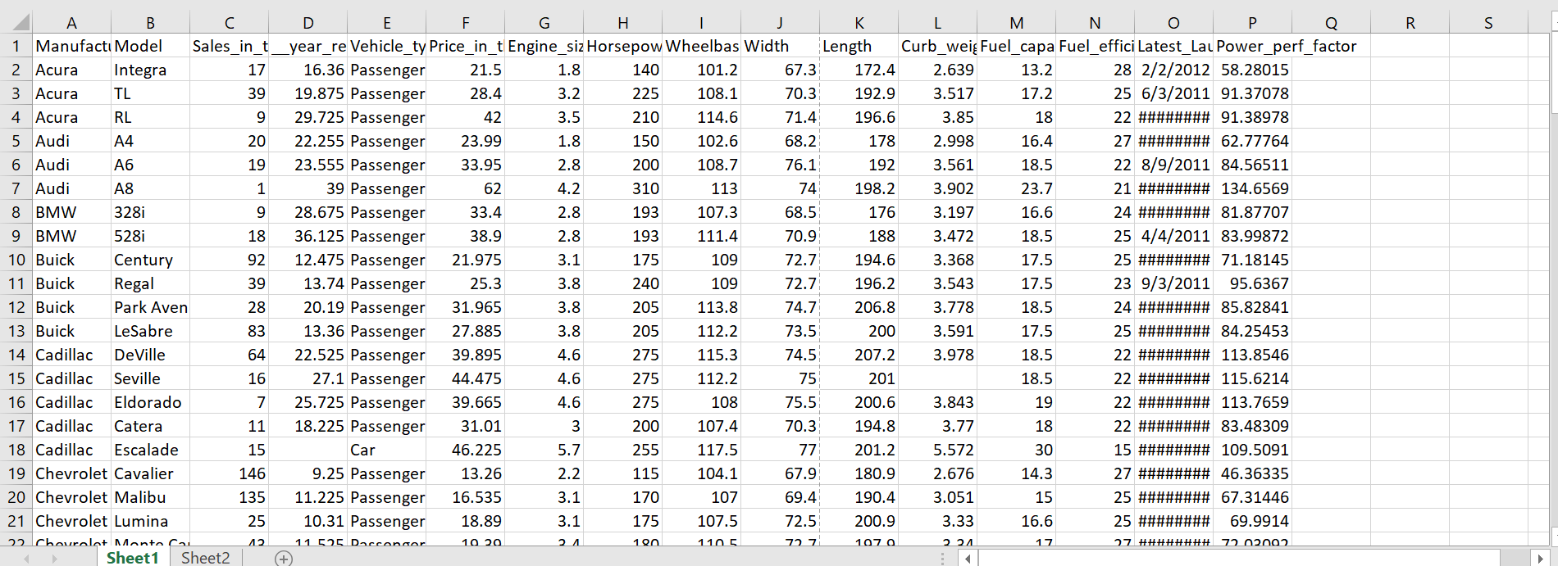Image resolution: width=1558 pixels, height=566 pixels.
Task: Click the 'Vehicle_ty' header cell
Action: point(386,46)
